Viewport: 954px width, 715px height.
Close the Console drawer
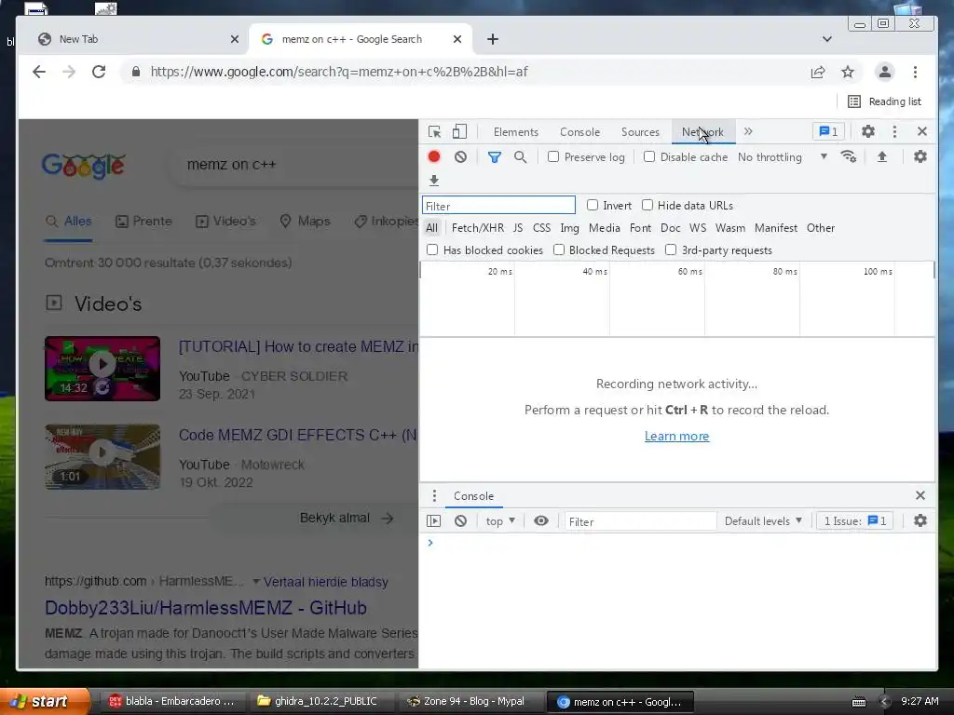[x=920, y=495]
